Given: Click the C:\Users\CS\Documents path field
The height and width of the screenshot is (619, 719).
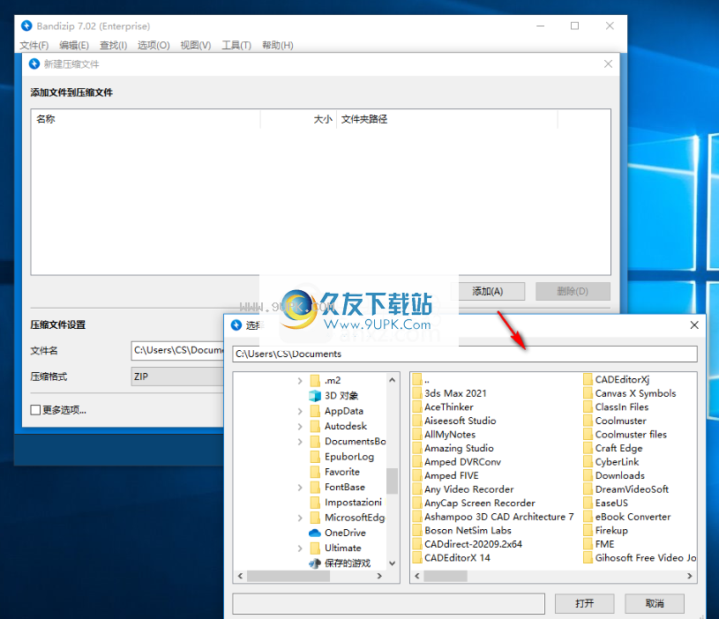Looking at the screenshot, I should tap(465, 354).
